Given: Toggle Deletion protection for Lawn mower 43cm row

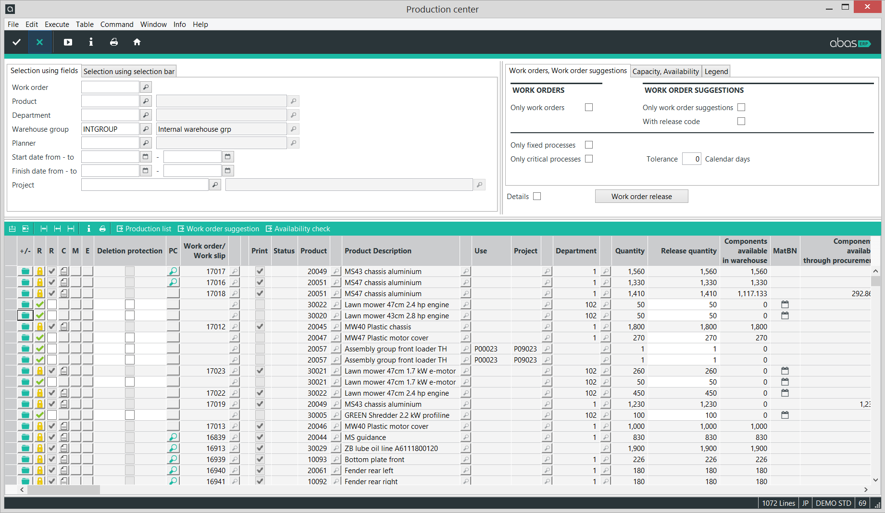Looking at the screenshot, I should pyautogui.click(x=130, y=315).
